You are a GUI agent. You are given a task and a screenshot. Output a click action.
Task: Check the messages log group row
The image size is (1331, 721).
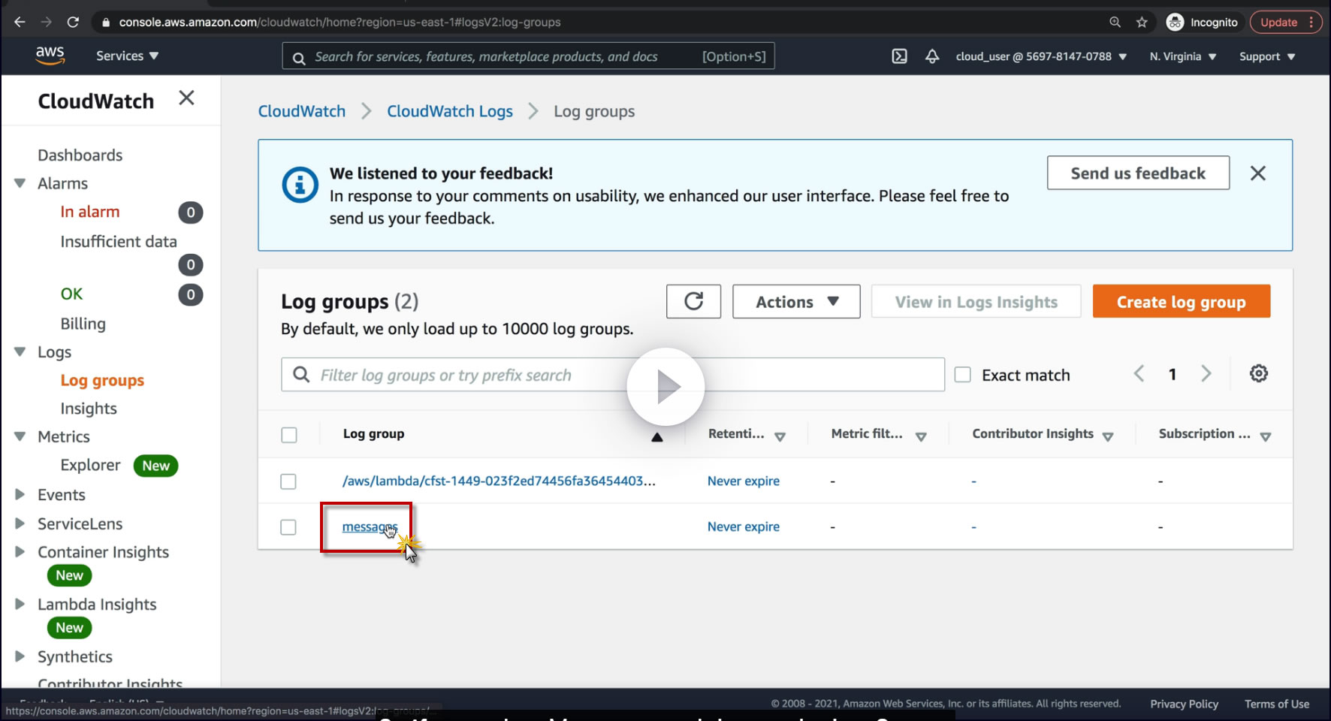(x=288, y=527)
